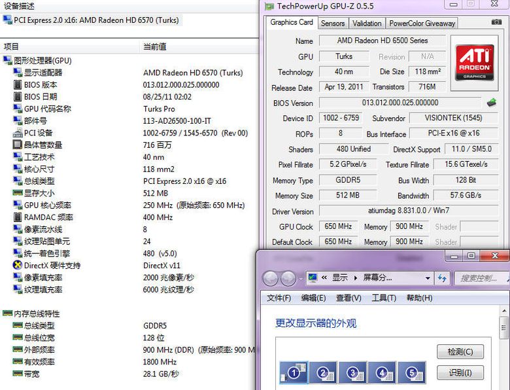Click the monitor icon in the address bar
Image resolution: width=510 pixels, height=390 pixels.
tap(313, 277)
